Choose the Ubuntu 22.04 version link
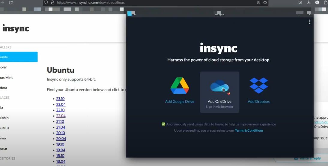Viewport: 328px width, 166px height. 61,116
